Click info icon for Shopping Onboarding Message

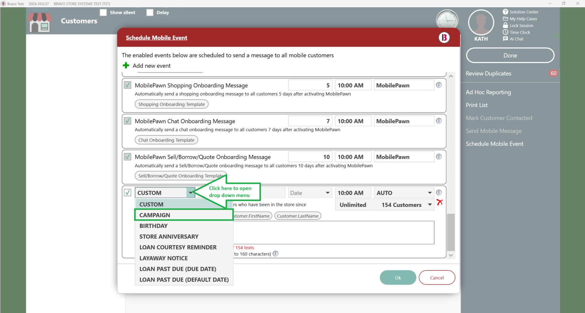439,85
